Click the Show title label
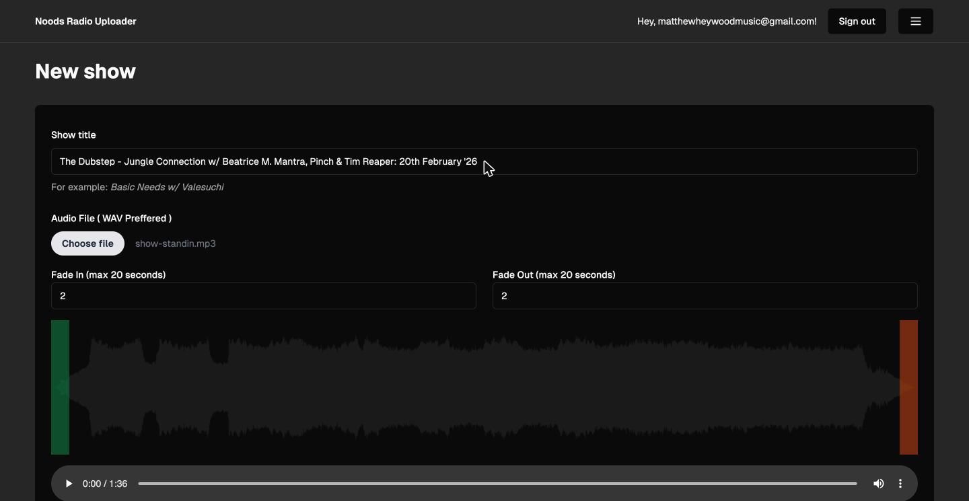Viewport: 969px width, 501px height. 73,135
